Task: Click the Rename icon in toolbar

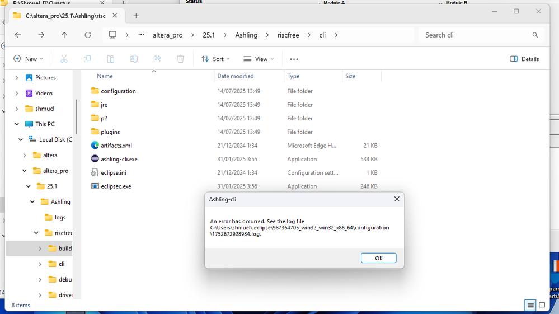Action: 134,59
